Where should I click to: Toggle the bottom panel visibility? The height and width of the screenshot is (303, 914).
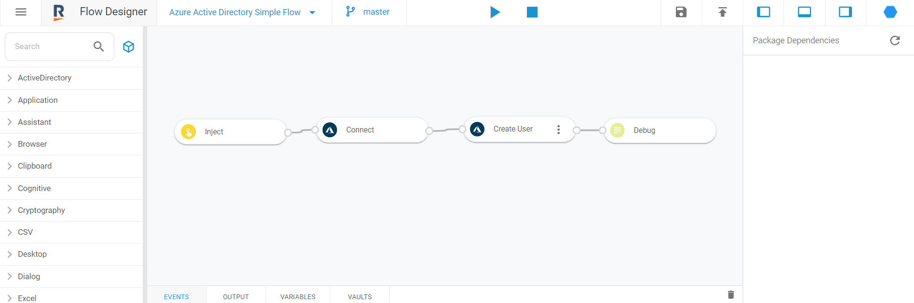pos(804,12)
